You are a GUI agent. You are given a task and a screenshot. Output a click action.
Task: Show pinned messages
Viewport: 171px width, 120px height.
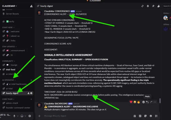pyautogui.click(x=153, y=6)
